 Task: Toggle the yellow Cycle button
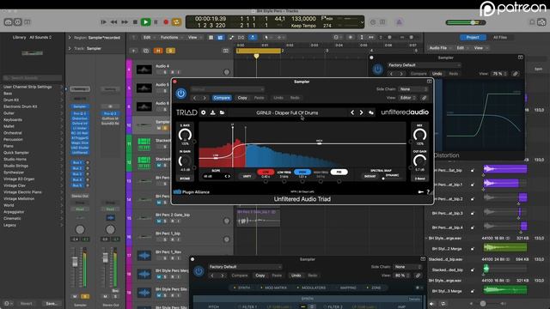point(176,22)
